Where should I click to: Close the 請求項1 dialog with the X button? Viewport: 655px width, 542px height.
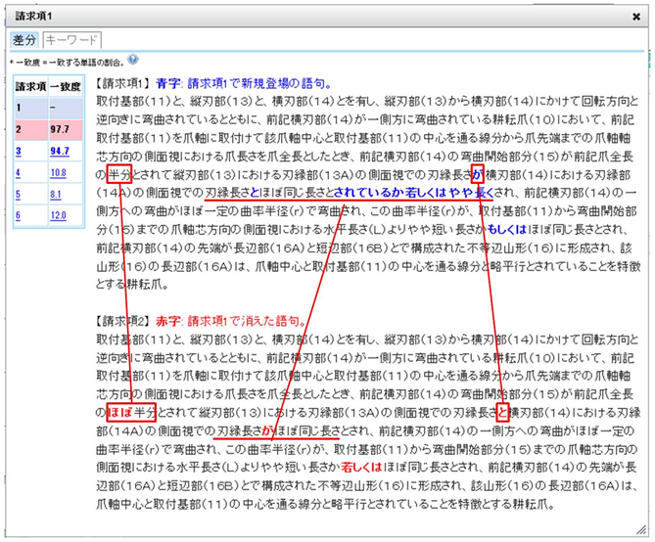637,16
